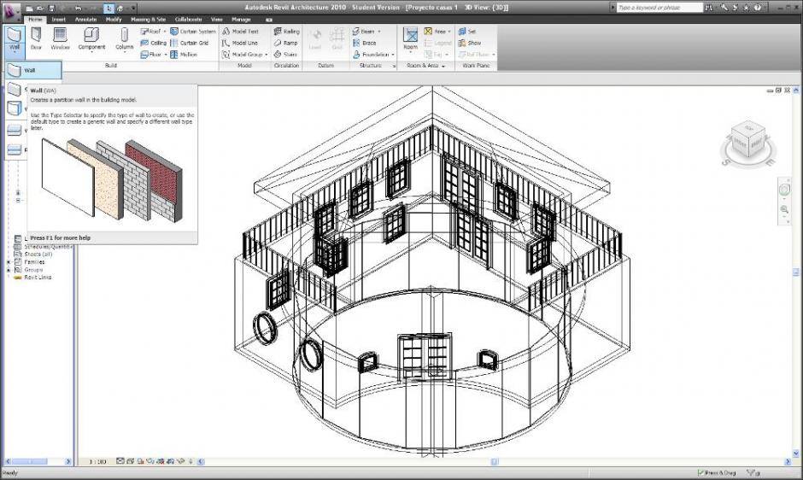The image size is (803, 480).
Task: Click the keyword search input field
Action: [x=657, y=7]
